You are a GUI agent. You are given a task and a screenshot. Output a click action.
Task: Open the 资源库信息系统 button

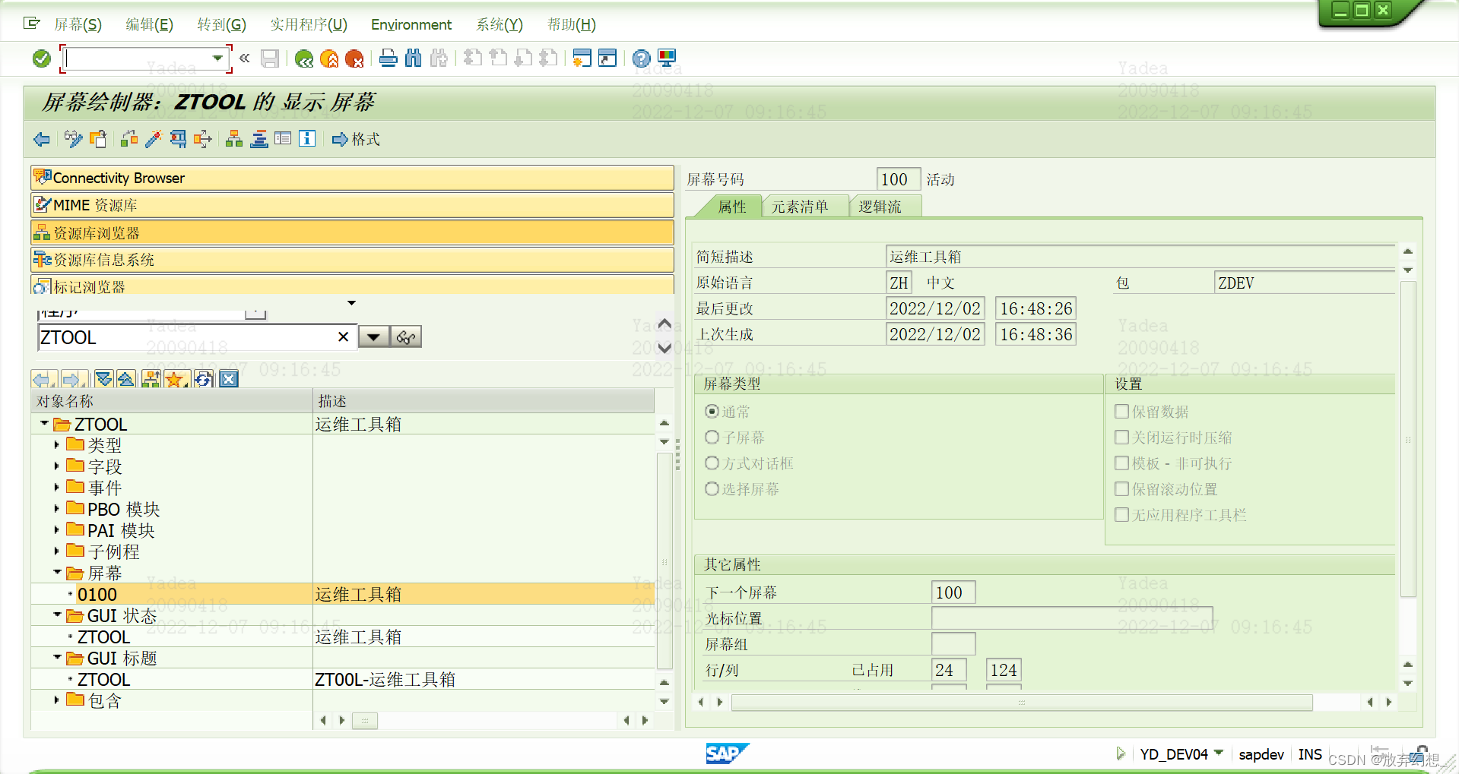[x=352, y=260]
